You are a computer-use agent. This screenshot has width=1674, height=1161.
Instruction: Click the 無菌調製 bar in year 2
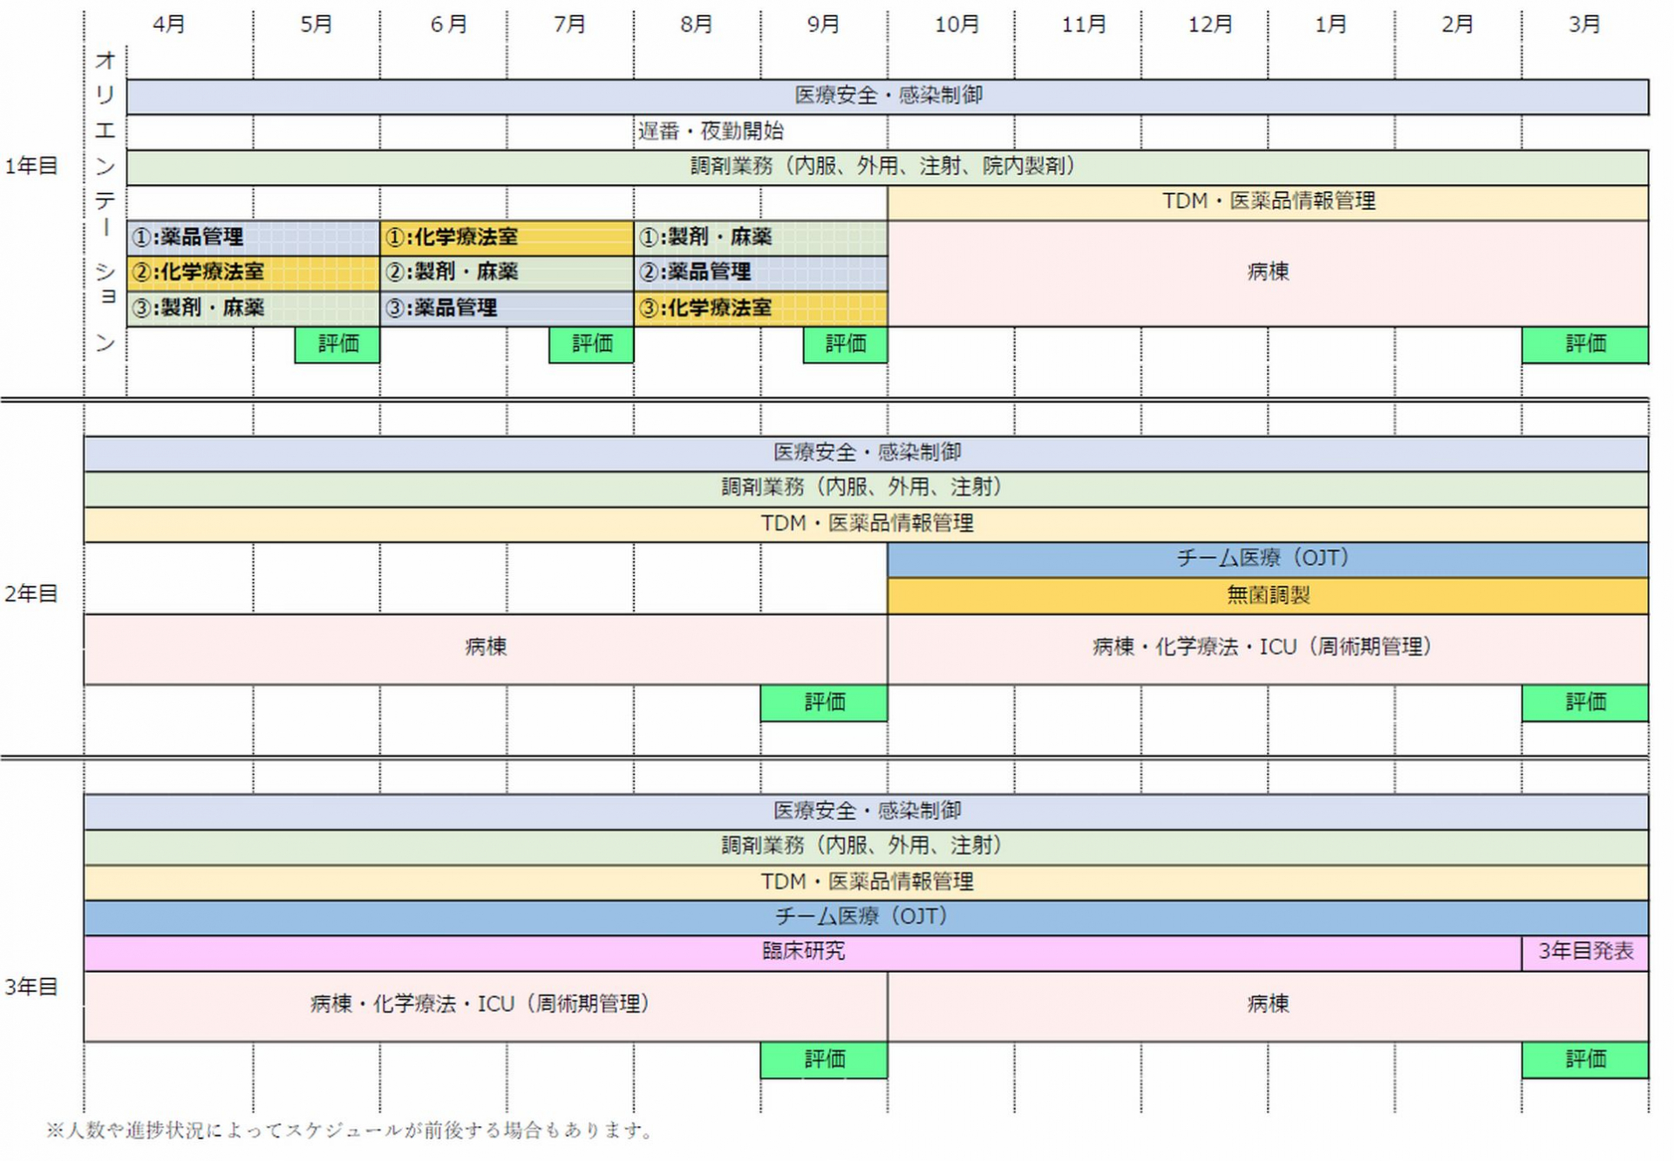click(1267, 595)
